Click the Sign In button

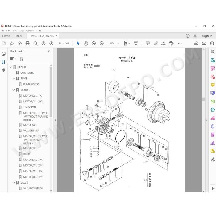point(207,36)
